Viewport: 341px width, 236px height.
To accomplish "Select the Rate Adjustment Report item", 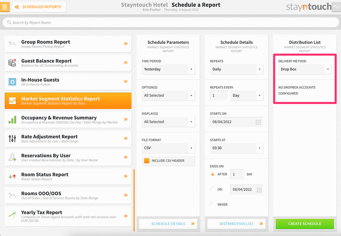I will coord(68,138).
